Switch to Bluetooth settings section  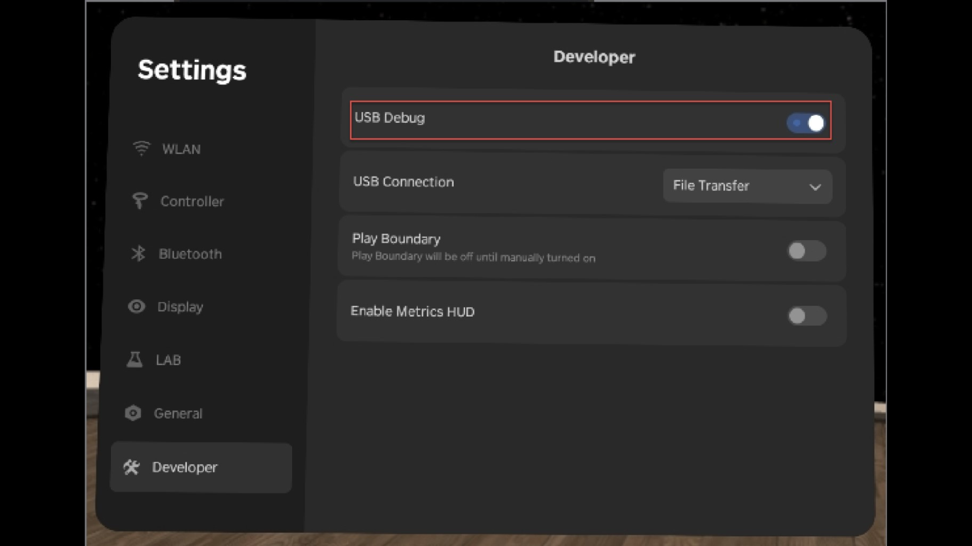[190, 254]
